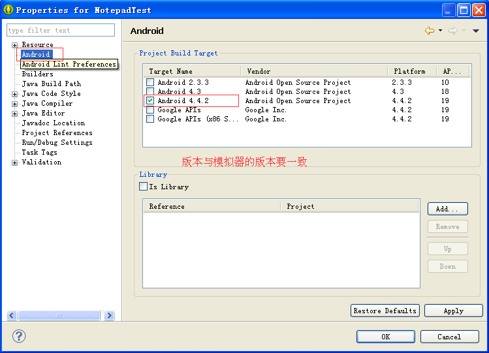Click the Cancel button
The image size is (489, 353).
pyautogui.click(x=449, y=337)
